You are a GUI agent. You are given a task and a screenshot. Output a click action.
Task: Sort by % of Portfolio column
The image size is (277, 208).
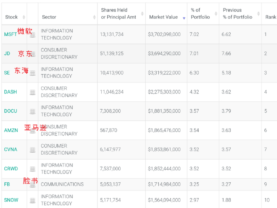point(216,13)
